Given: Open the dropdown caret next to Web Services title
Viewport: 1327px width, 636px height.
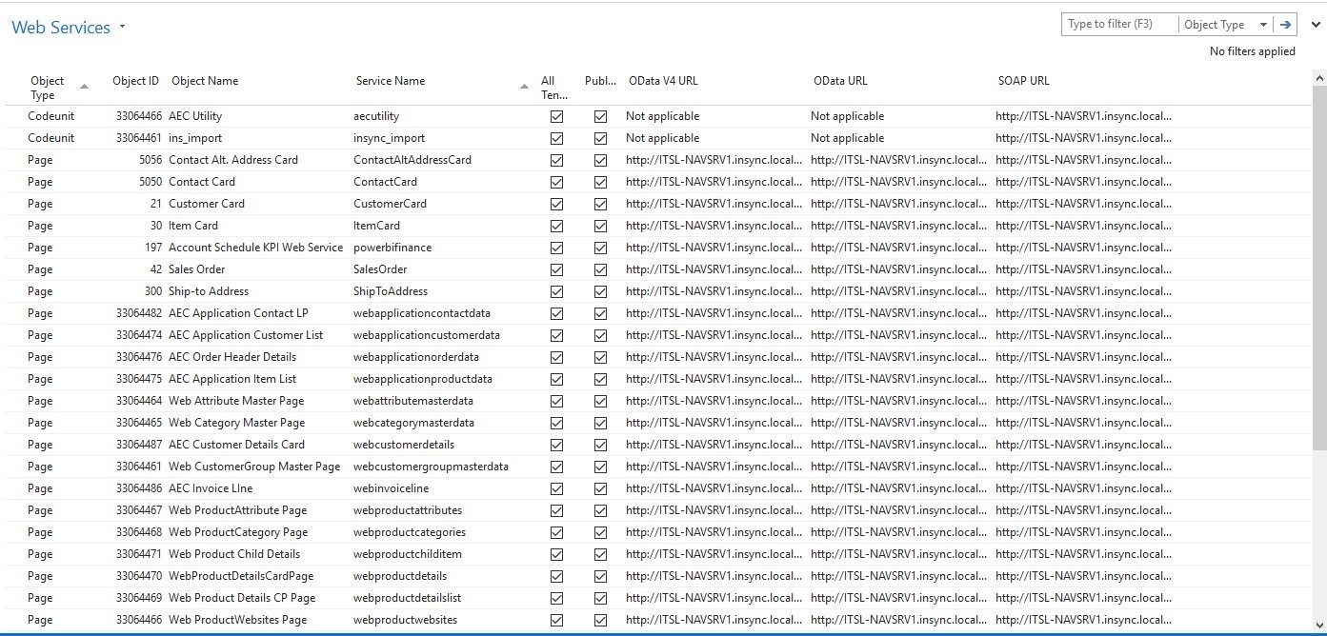Looking at the screenshot, I should [x=121, y=25].
